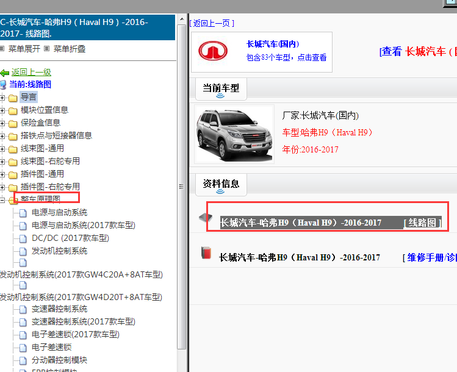This screenshot has width=457, height=372.
Task: Expand the 线束图-通用 tree node
Action: 2,149
